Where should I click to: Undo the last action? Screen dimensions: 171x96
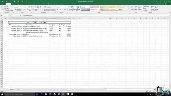6,1
